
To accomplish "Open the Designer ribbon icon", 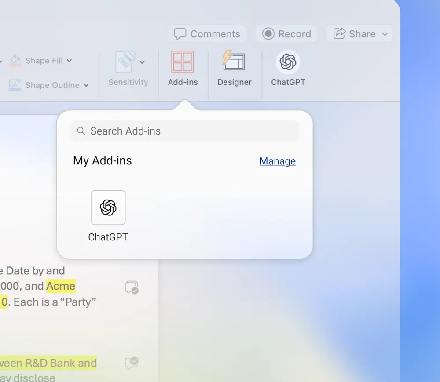I will click(x=234, y=61).
